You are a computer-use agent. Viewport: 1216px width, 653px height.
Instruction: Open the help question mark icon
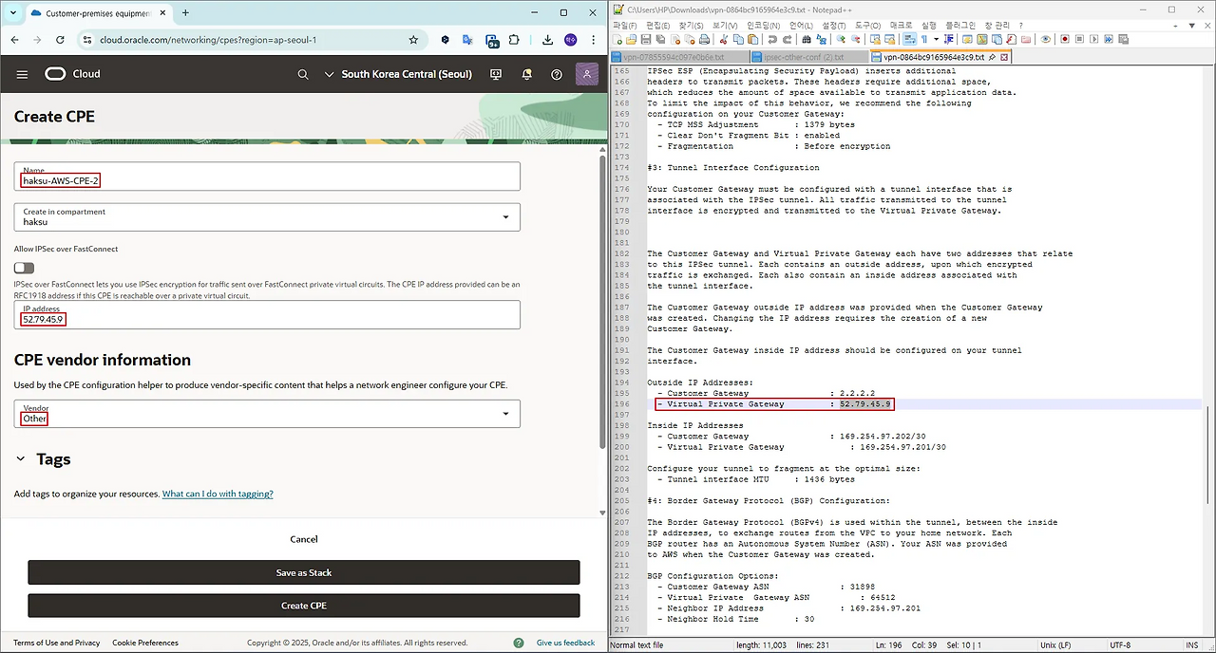tap(557, 74)
